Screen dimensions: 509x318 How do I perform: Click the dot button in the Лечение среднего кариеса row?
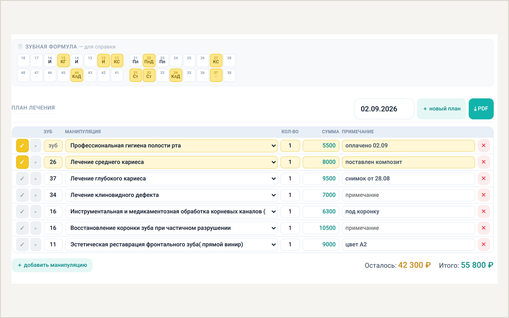pyautogui.click(x=36, y=162)
